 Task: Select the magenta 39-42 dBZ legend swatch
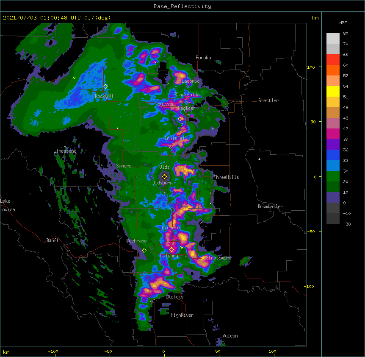tap(333, 134)
